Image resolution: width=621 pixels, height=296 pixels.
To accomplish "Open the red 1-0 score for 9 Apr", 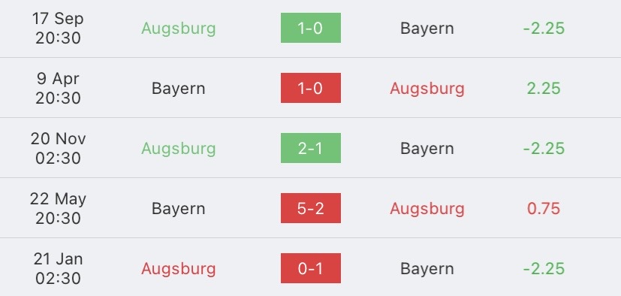I will point(311,88).
